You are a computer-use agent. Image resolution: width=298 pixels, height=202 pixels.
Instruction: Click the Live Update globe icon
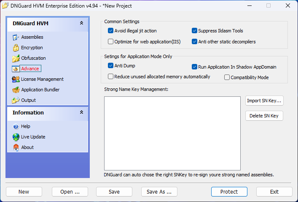point(16,137)
